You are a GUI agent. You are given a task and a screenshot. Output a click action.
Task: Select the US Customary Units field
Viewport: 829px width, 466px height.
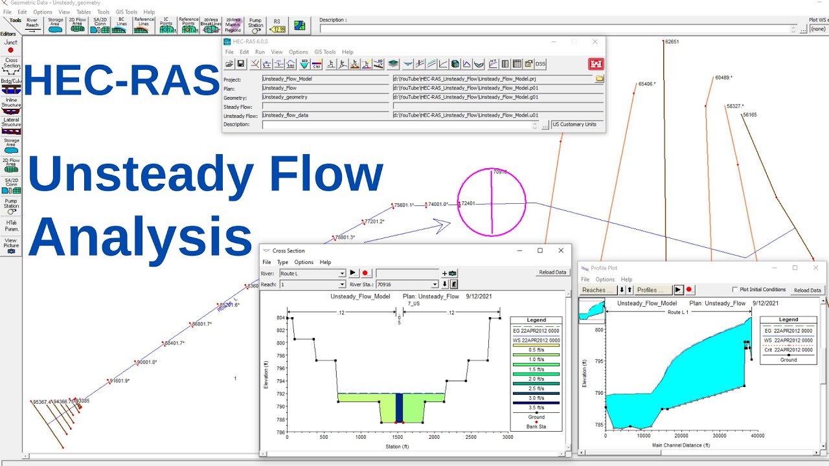coord(576,125)
